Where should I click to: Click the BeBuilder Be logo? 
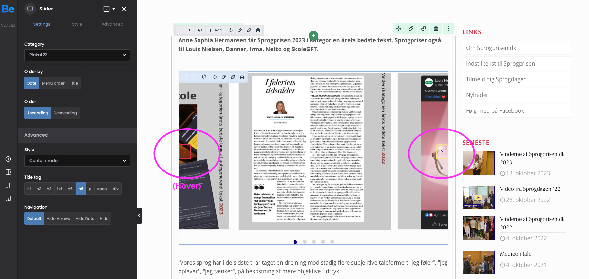[8, 9]
